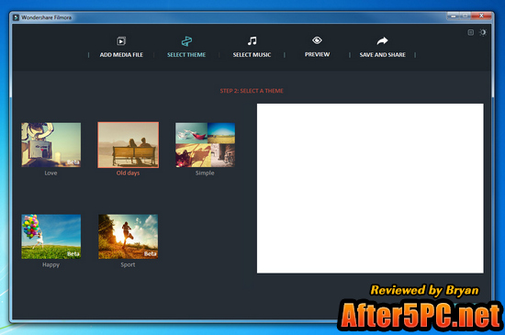Click the Select Theme ribbon icon
505x335 pixels.
186,41
